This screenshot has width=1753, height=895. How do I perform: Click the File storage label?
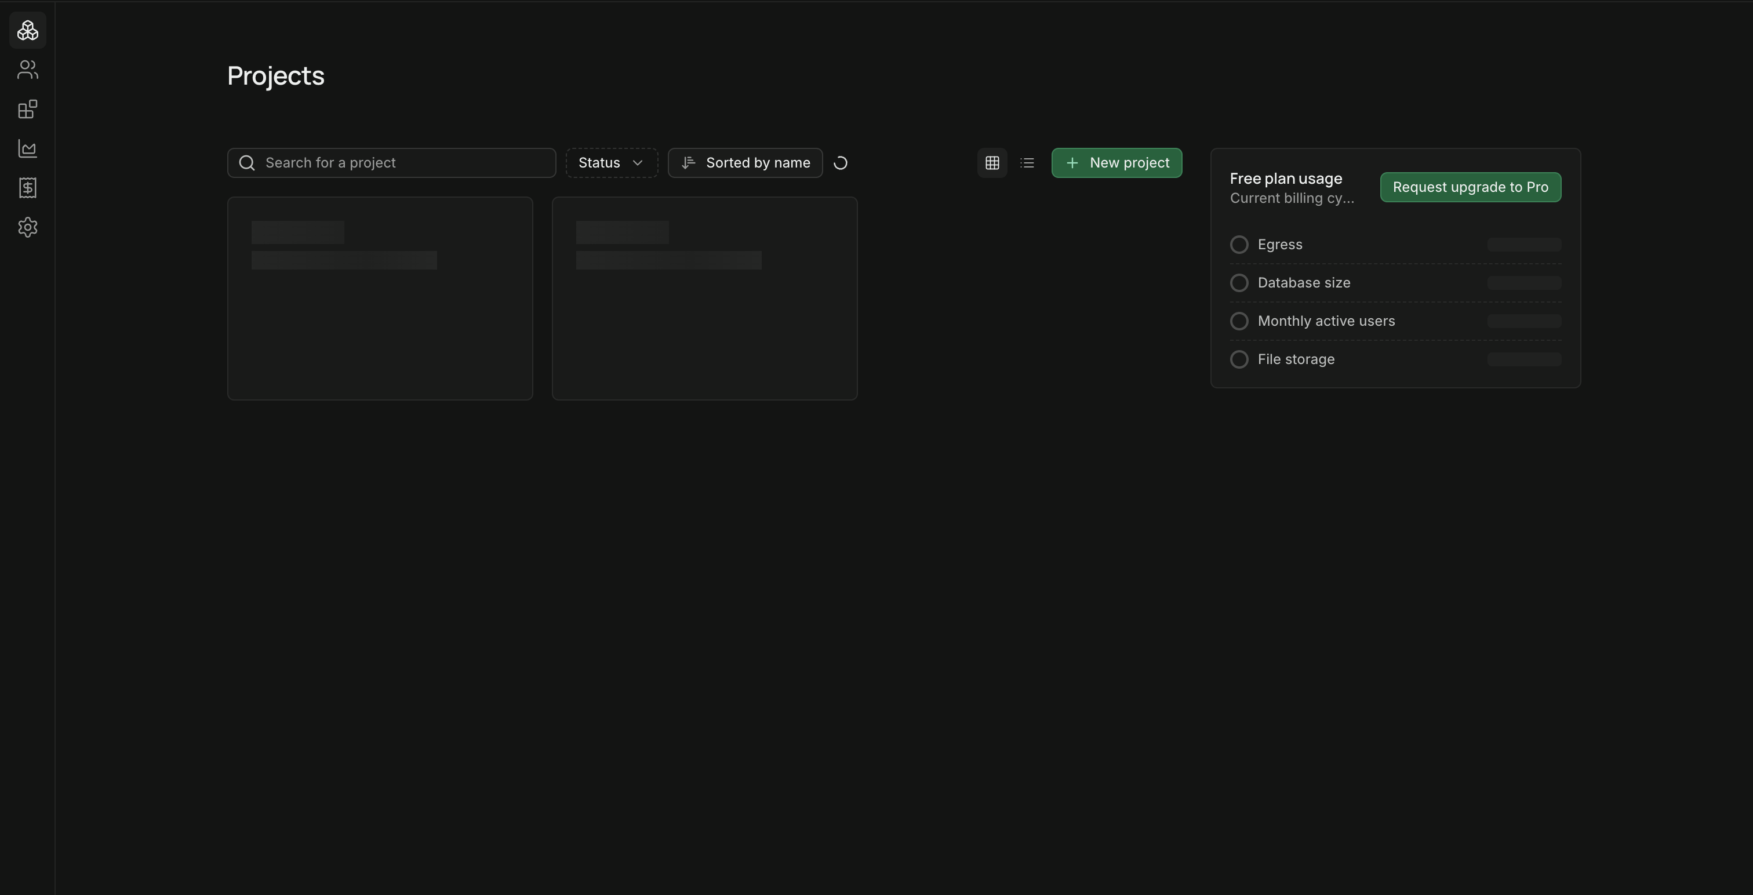1296,359
